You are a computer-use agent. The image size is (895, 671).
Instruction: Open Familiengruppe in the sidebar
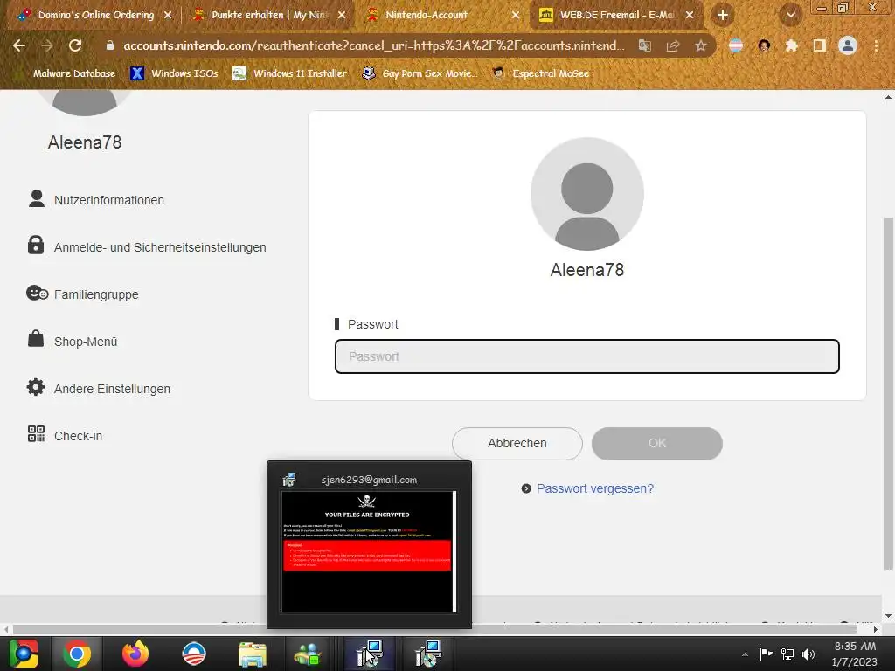pyautogui.click(x=83, y=294)
